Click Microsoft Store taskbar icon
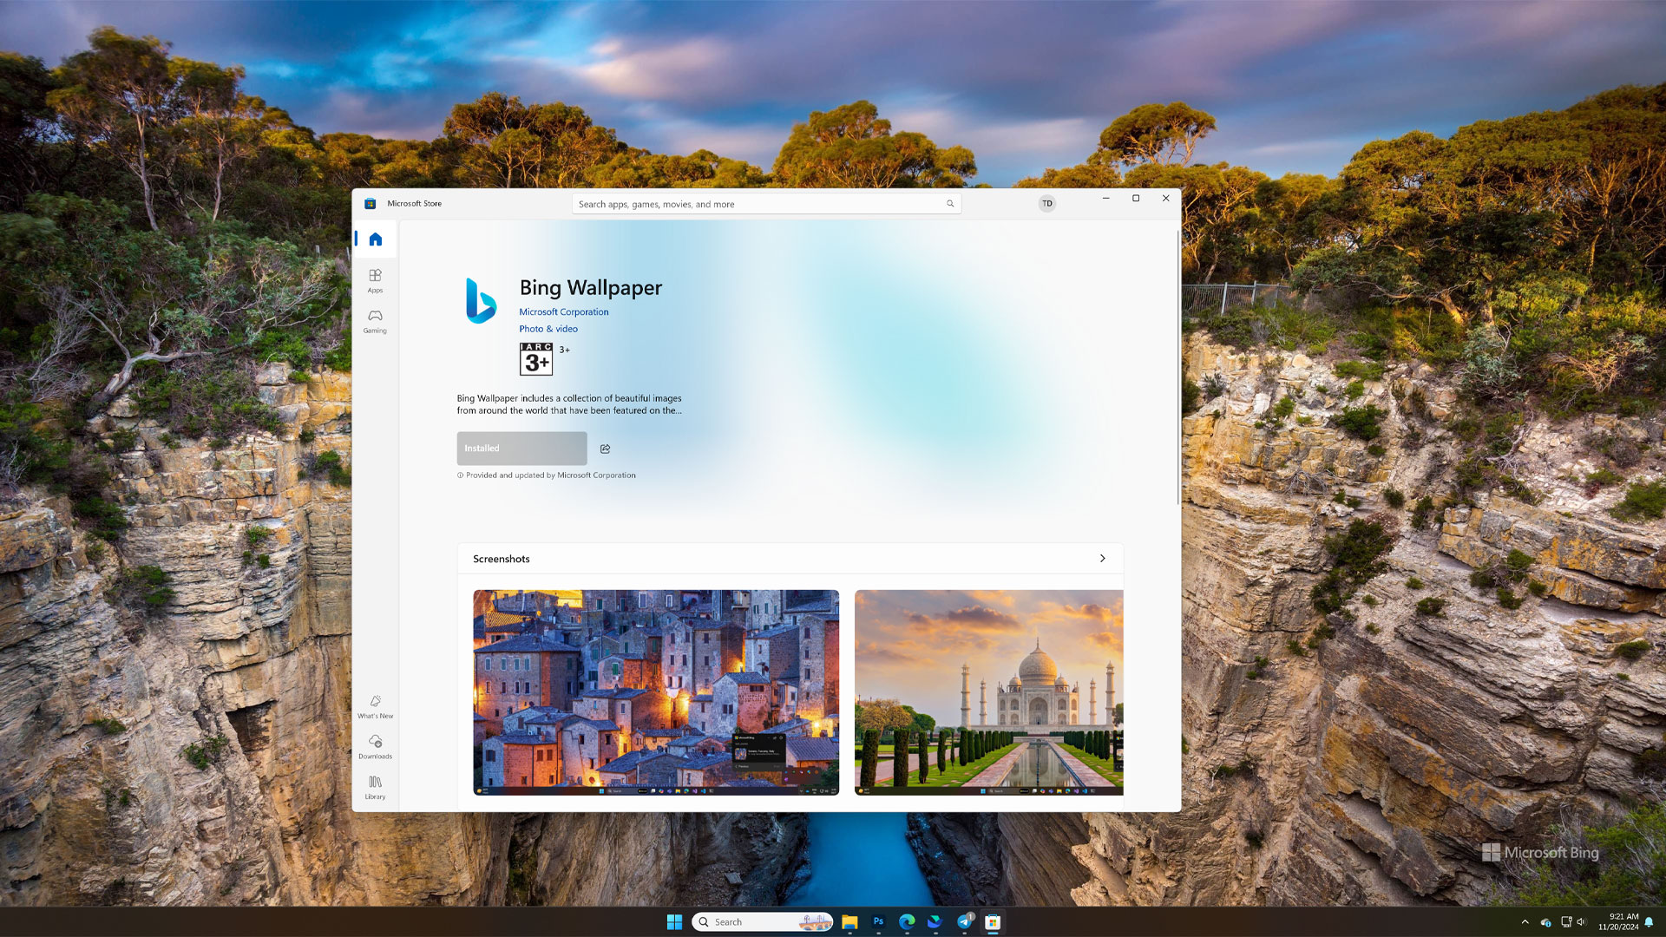 (x=993, y=921)
